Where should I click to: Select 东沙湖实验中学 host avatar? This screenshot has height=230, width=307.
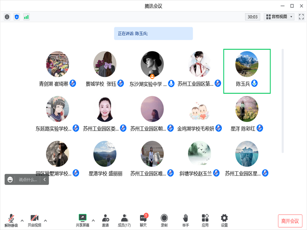click(x=152, y=64)
